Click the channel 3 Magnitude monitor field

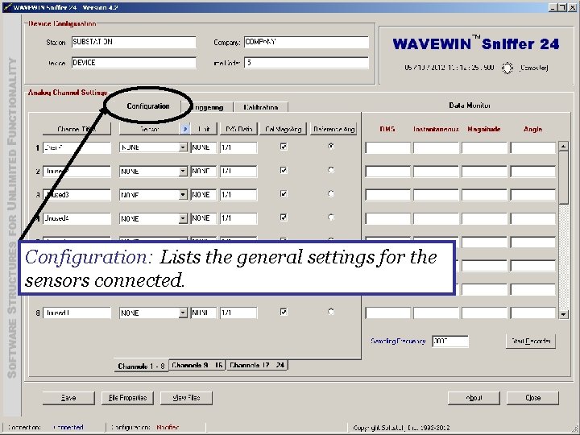(x=484, y=195)
